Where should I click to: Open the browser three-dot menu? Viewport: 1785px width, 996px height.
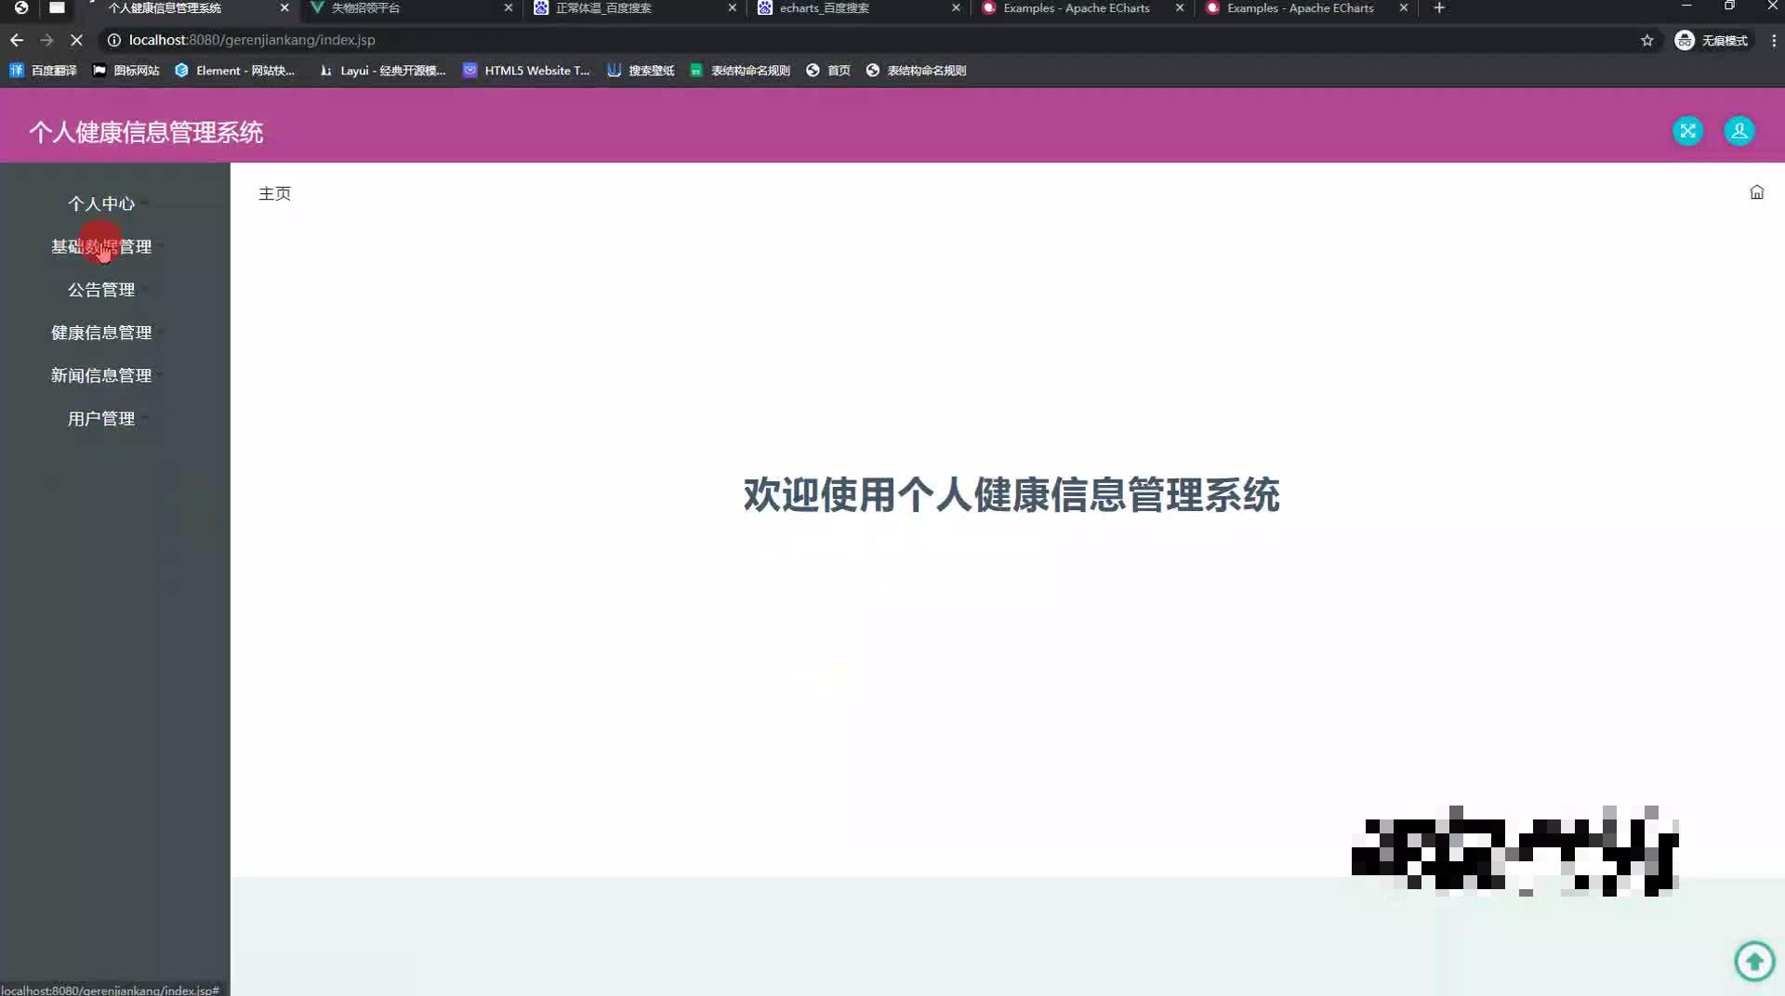pyautogui.click(x=1773, y=40)
